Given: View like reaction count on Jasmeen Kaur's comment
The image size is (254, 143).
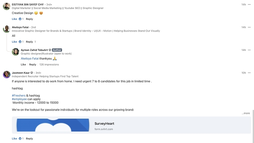Looking at the screenshot, I should click(x=21, y=139).
